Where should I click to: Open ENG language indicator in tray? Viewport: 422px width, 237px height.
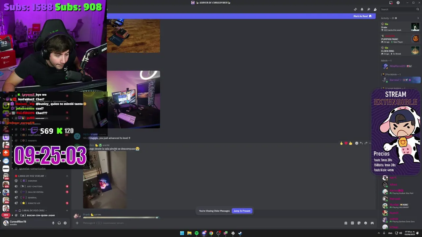[390, 233]
